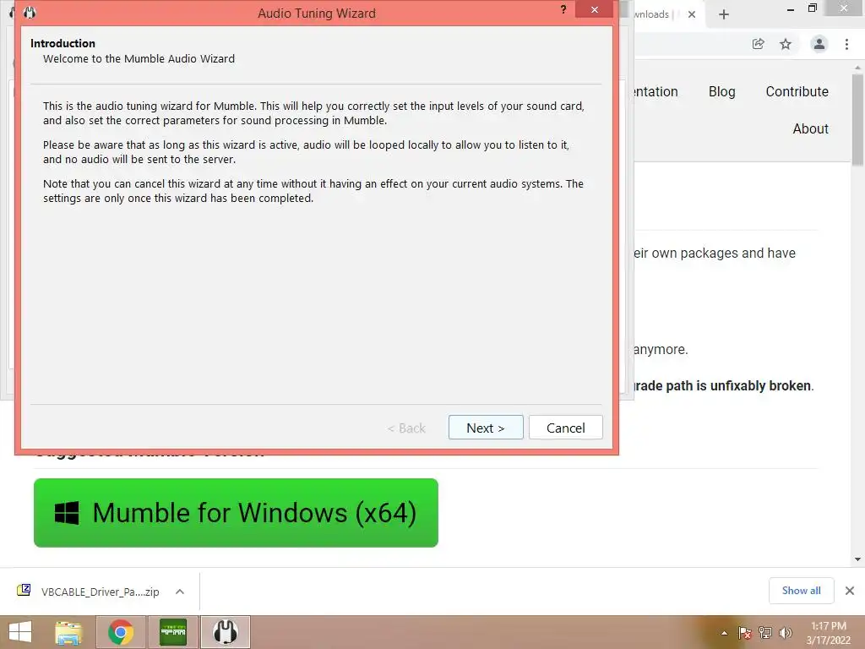Screen dimensions: 865x649
Task: Show hidden system tray icons
Action: pos(724,633)
